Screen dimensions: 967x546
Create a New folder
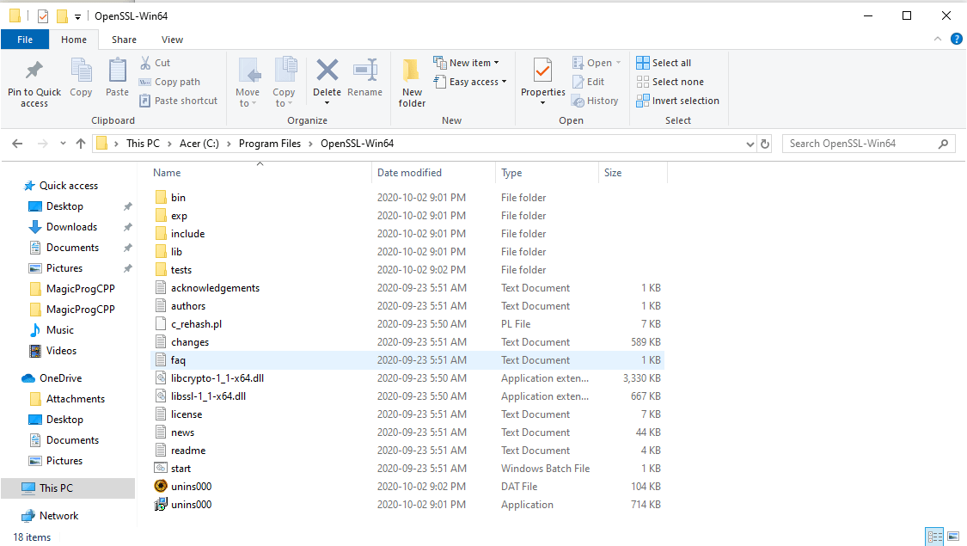[412, 83]
